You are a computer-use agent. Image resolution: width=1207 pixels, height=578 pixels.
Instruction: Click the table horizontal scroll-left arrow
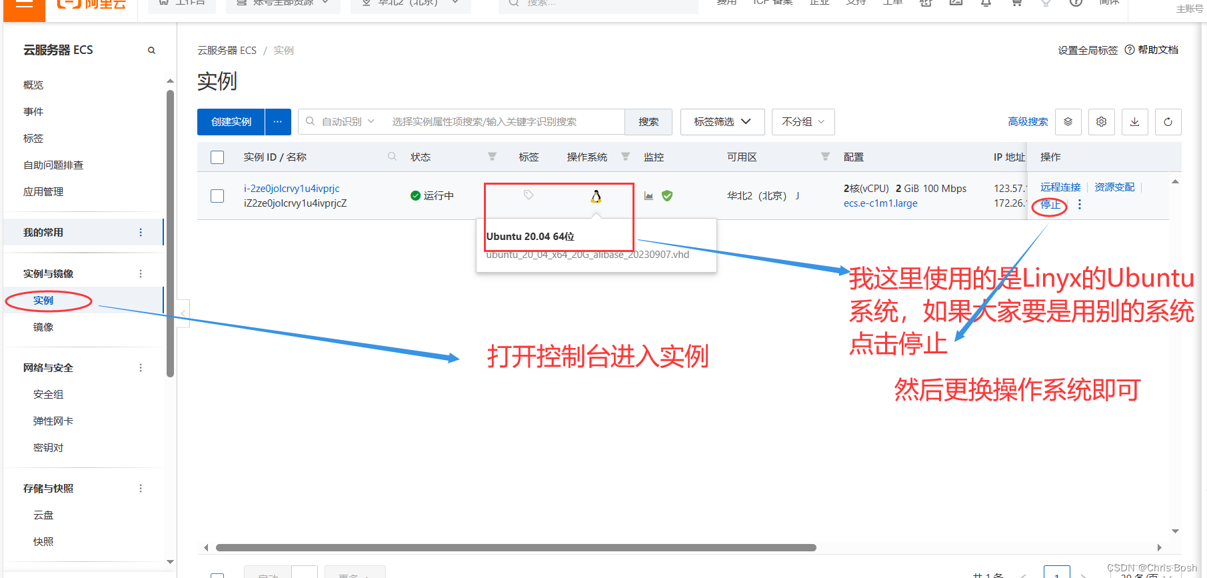pos(206,547)
